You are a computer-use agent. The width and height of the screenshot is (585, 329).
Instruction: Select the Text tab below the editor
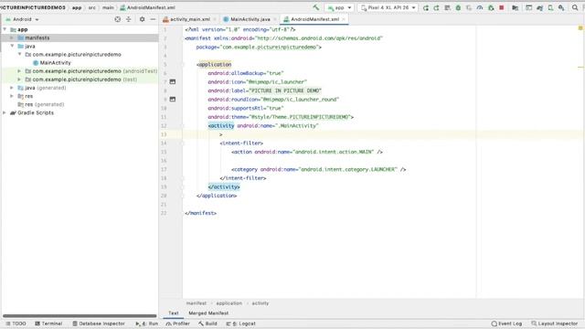(x=173, y=313)
